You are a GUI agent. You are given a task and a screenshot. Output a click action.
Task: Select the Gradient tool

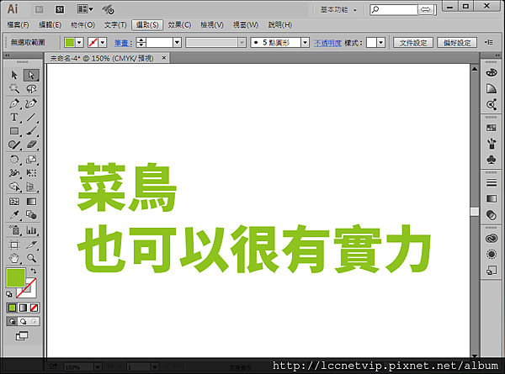[x=31, y=202]
